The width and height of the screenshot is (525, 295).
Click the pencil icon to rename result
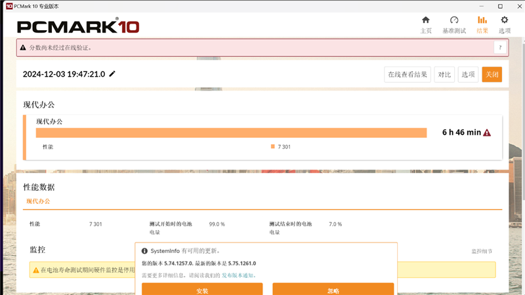pos(112,74)
